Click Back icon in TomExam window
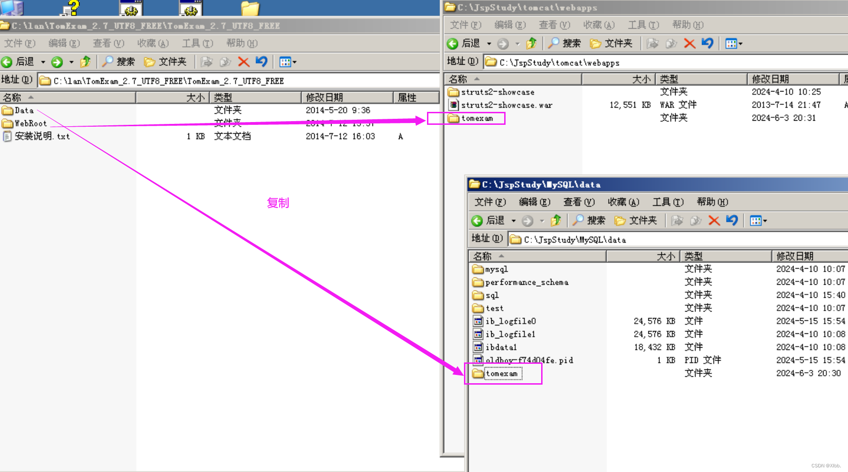 point(7,62)
